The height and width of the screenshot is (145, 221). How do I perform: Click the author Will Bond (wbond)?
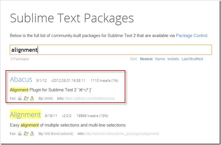pyautogui.click(x=59, y=134)
